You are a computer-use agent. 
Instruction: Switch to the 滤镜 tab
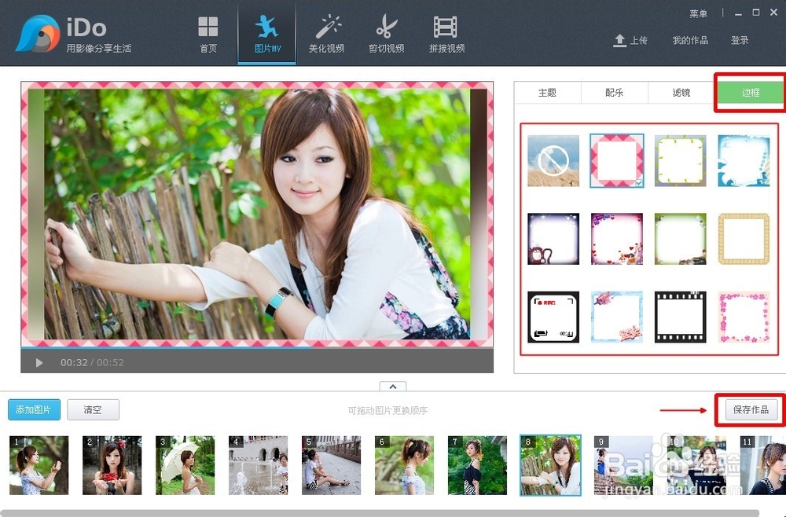pos(681,93)
